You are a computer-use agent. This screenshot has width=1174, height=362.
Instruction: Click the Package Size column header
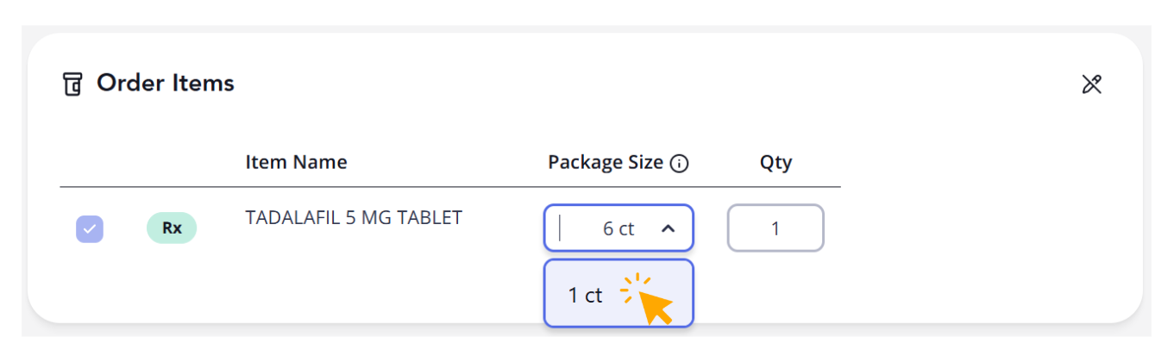(606, 162)
